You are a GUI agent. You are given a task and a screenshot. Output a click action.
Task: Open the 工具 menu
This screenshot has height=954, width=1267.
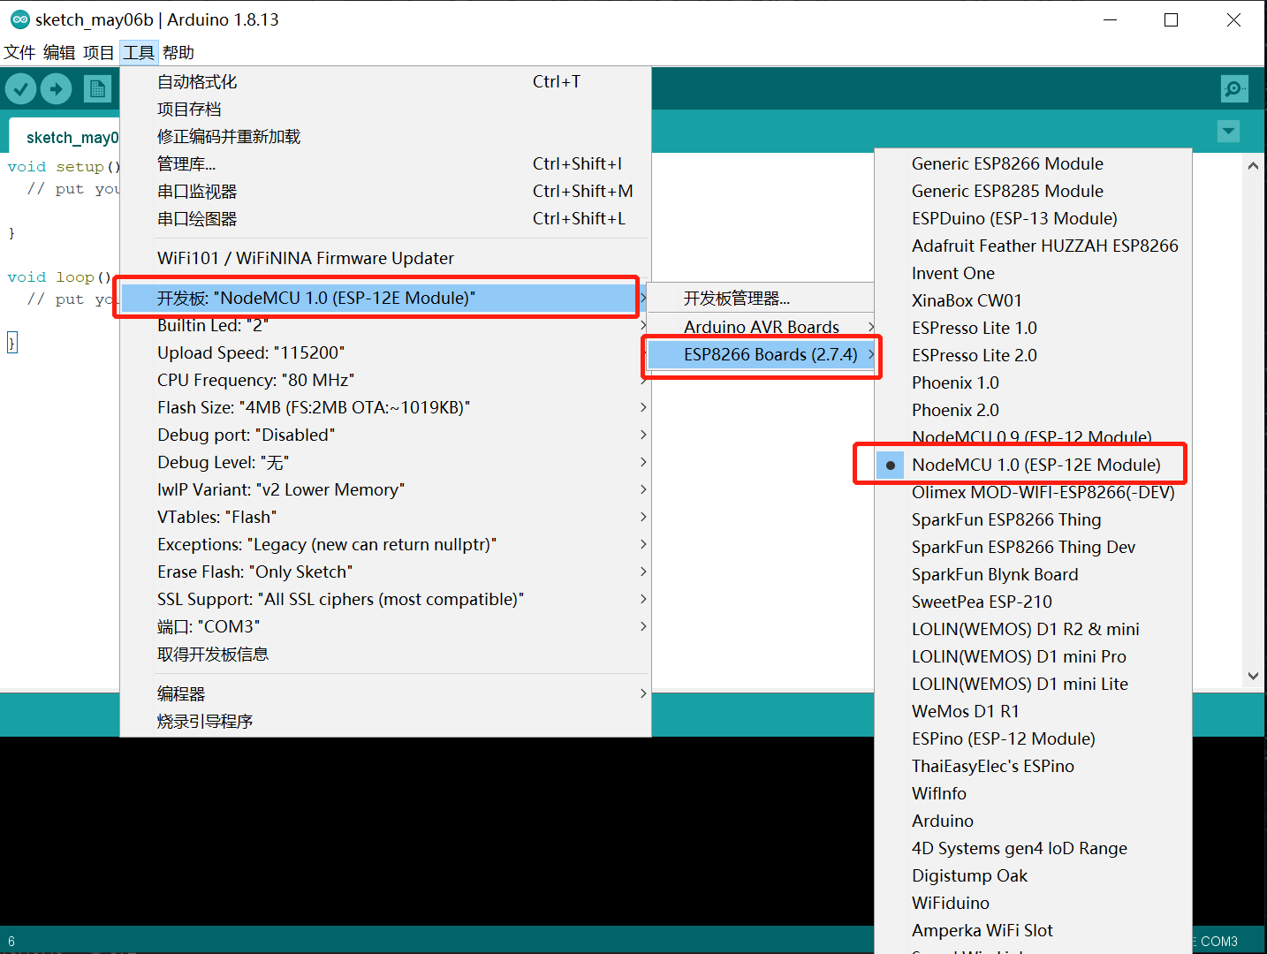[139, 53]
